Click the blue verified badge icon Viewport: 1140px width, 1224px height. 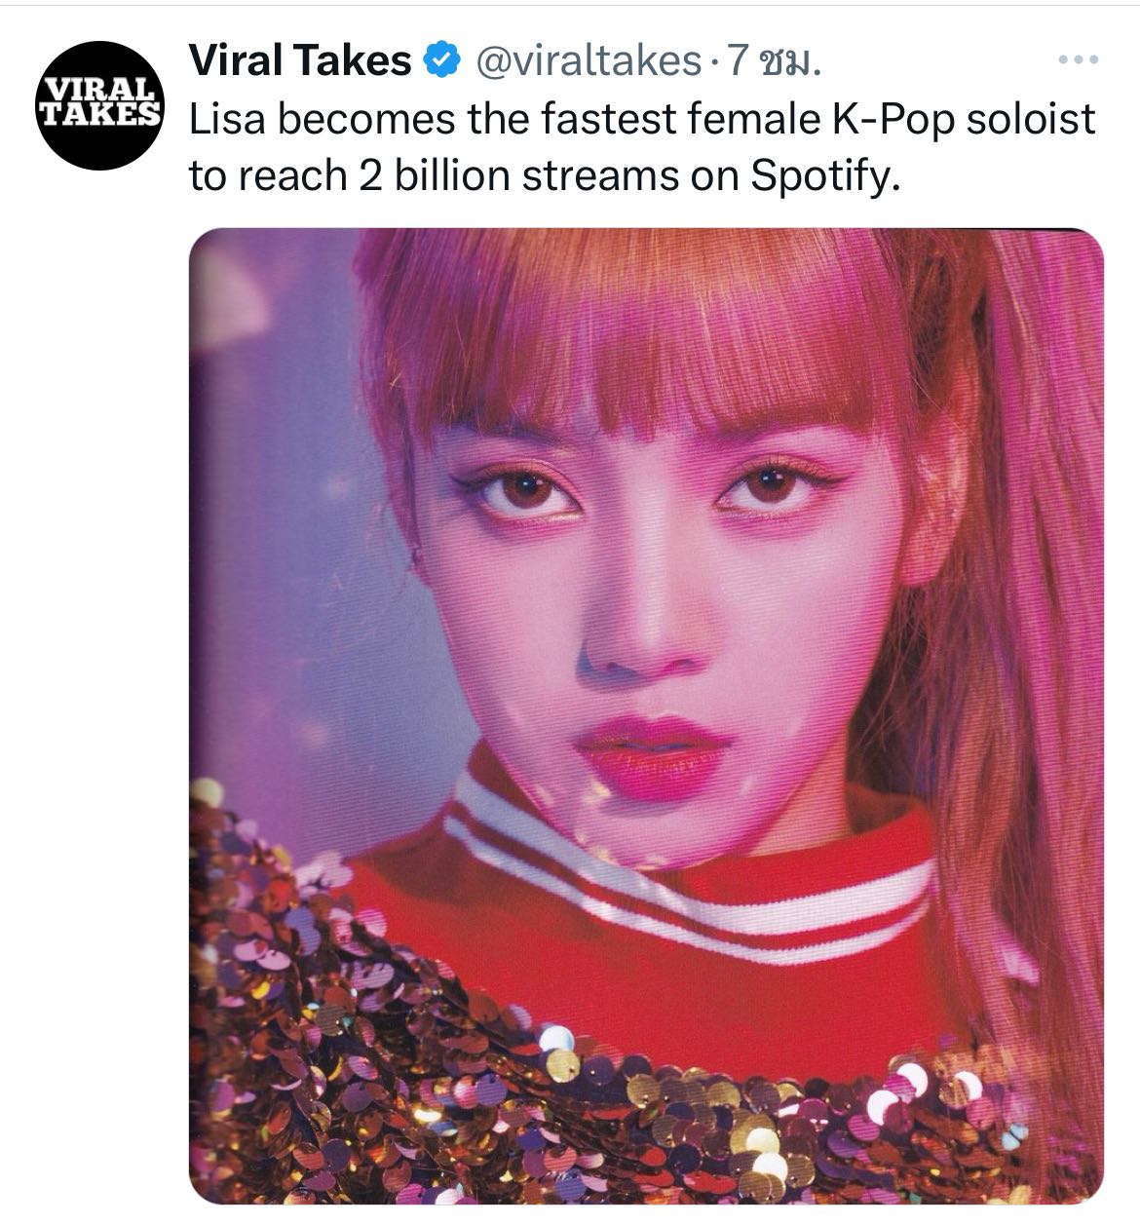[442, 61]
